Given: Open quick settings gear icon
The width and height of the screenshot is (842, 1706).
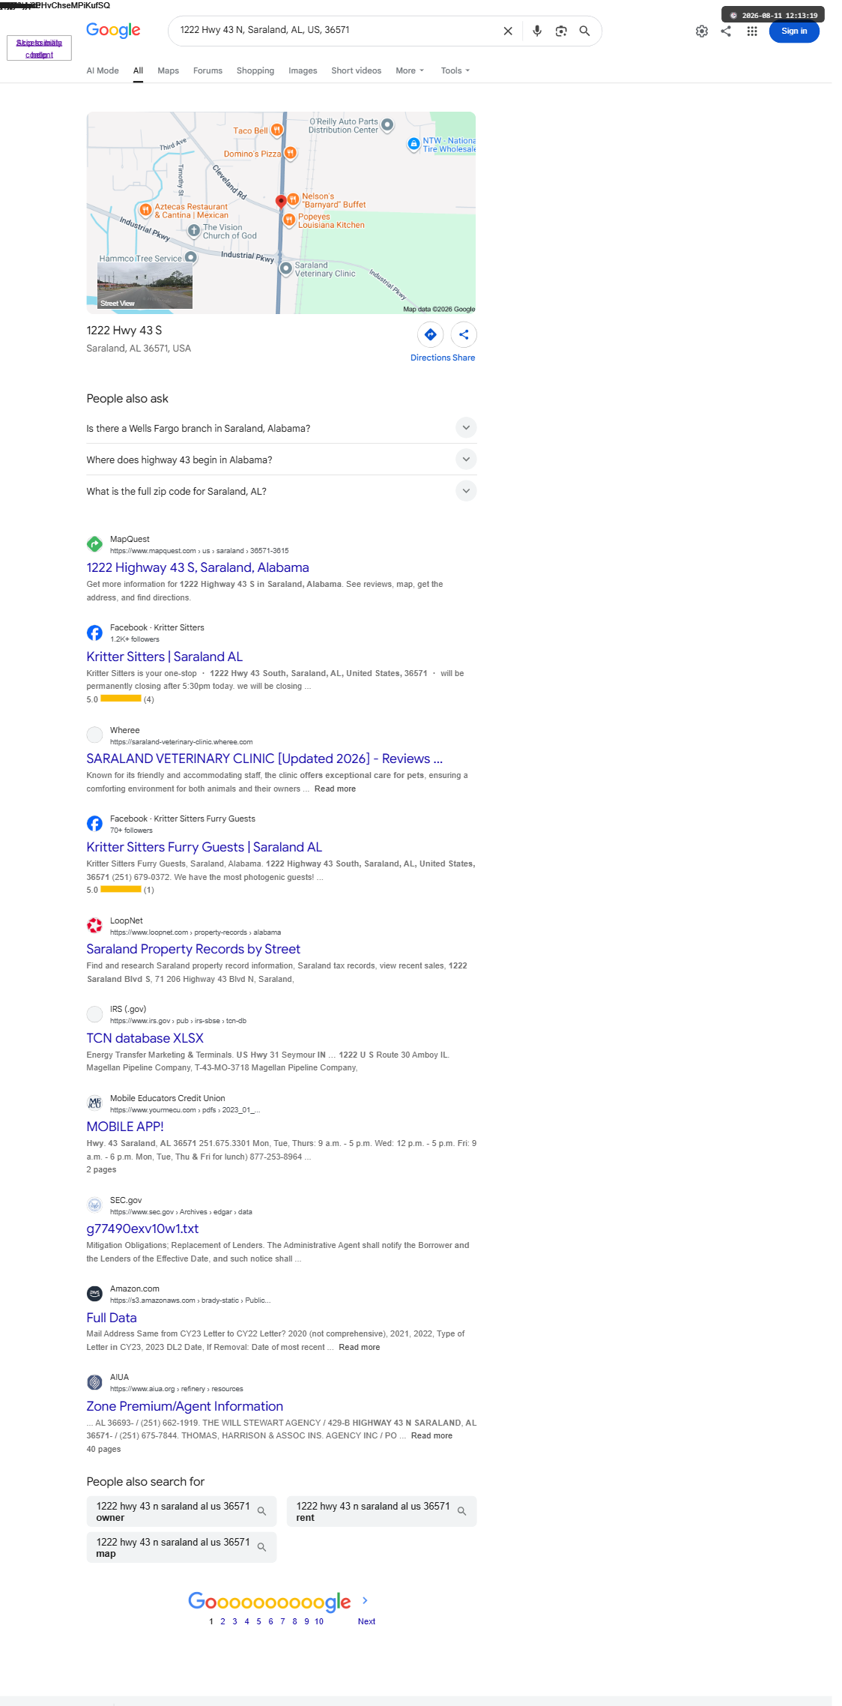Looking at the screenshot, I should coord(702,31).
